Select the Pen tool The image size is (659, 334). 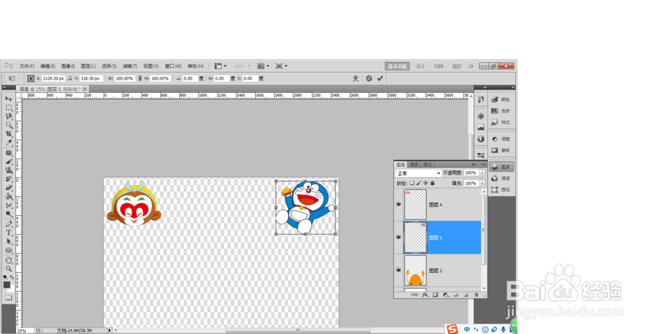(x=9, y=224)
